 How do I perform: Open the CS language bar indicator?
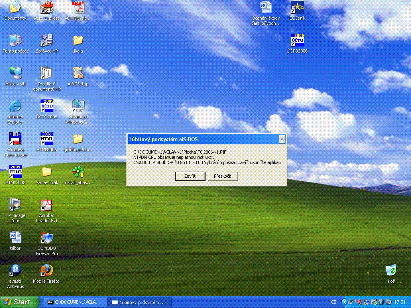tap(334, 302)
